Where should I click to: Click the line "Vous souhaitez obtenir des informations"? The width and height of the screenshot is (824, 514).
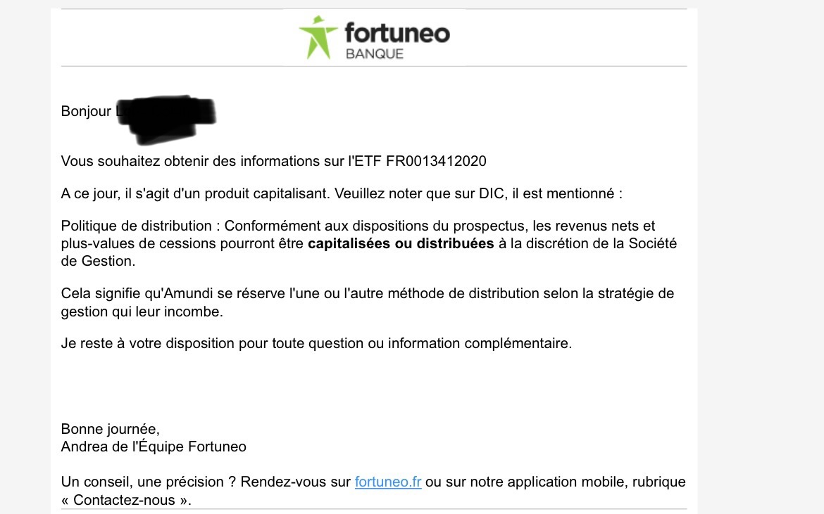pyautogui.click(x=211, y=161)
